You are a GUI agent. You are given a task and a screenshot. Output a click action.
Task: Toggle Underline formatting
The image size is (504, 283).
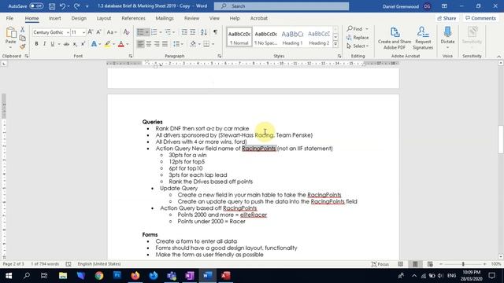[x=52, y=44]
